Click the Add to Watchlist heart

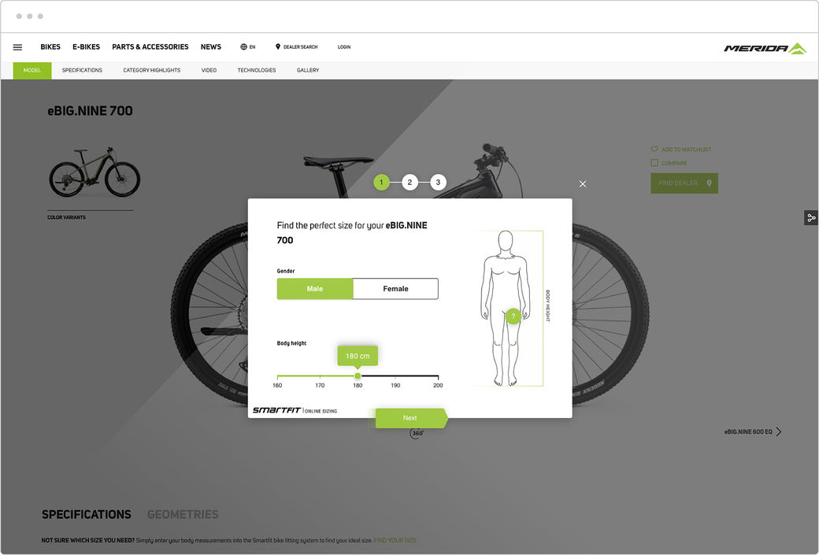(654, 149)
